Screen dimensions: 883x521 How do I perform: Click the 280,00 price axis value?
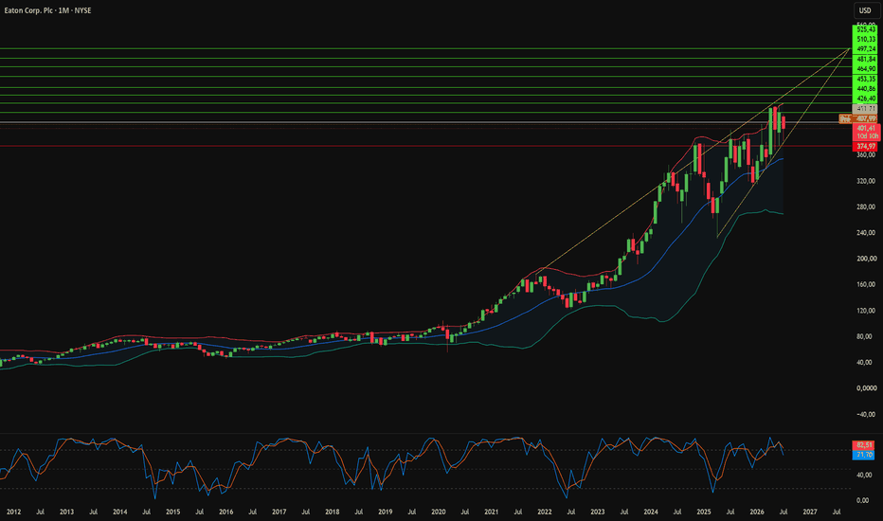click(866, 207)
